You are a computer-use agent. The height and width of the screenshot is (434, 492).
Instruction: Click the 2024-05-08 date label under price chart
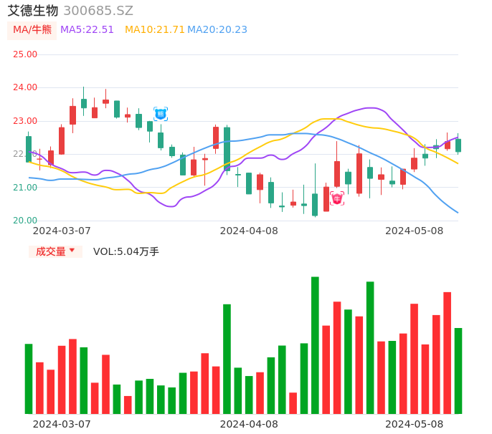tap(414, 231)
